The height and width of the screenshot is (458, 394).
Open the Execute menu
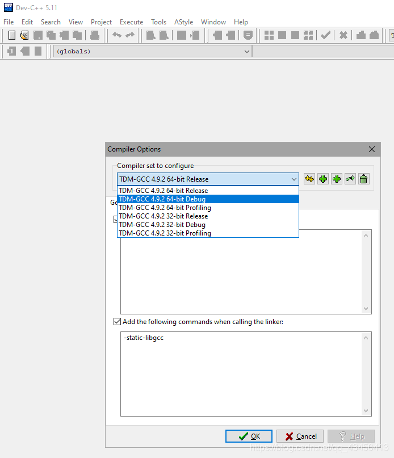131,22
